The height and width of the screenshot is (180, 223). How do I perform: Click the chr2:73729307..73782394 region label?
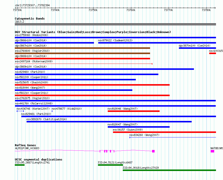(32, 5)
